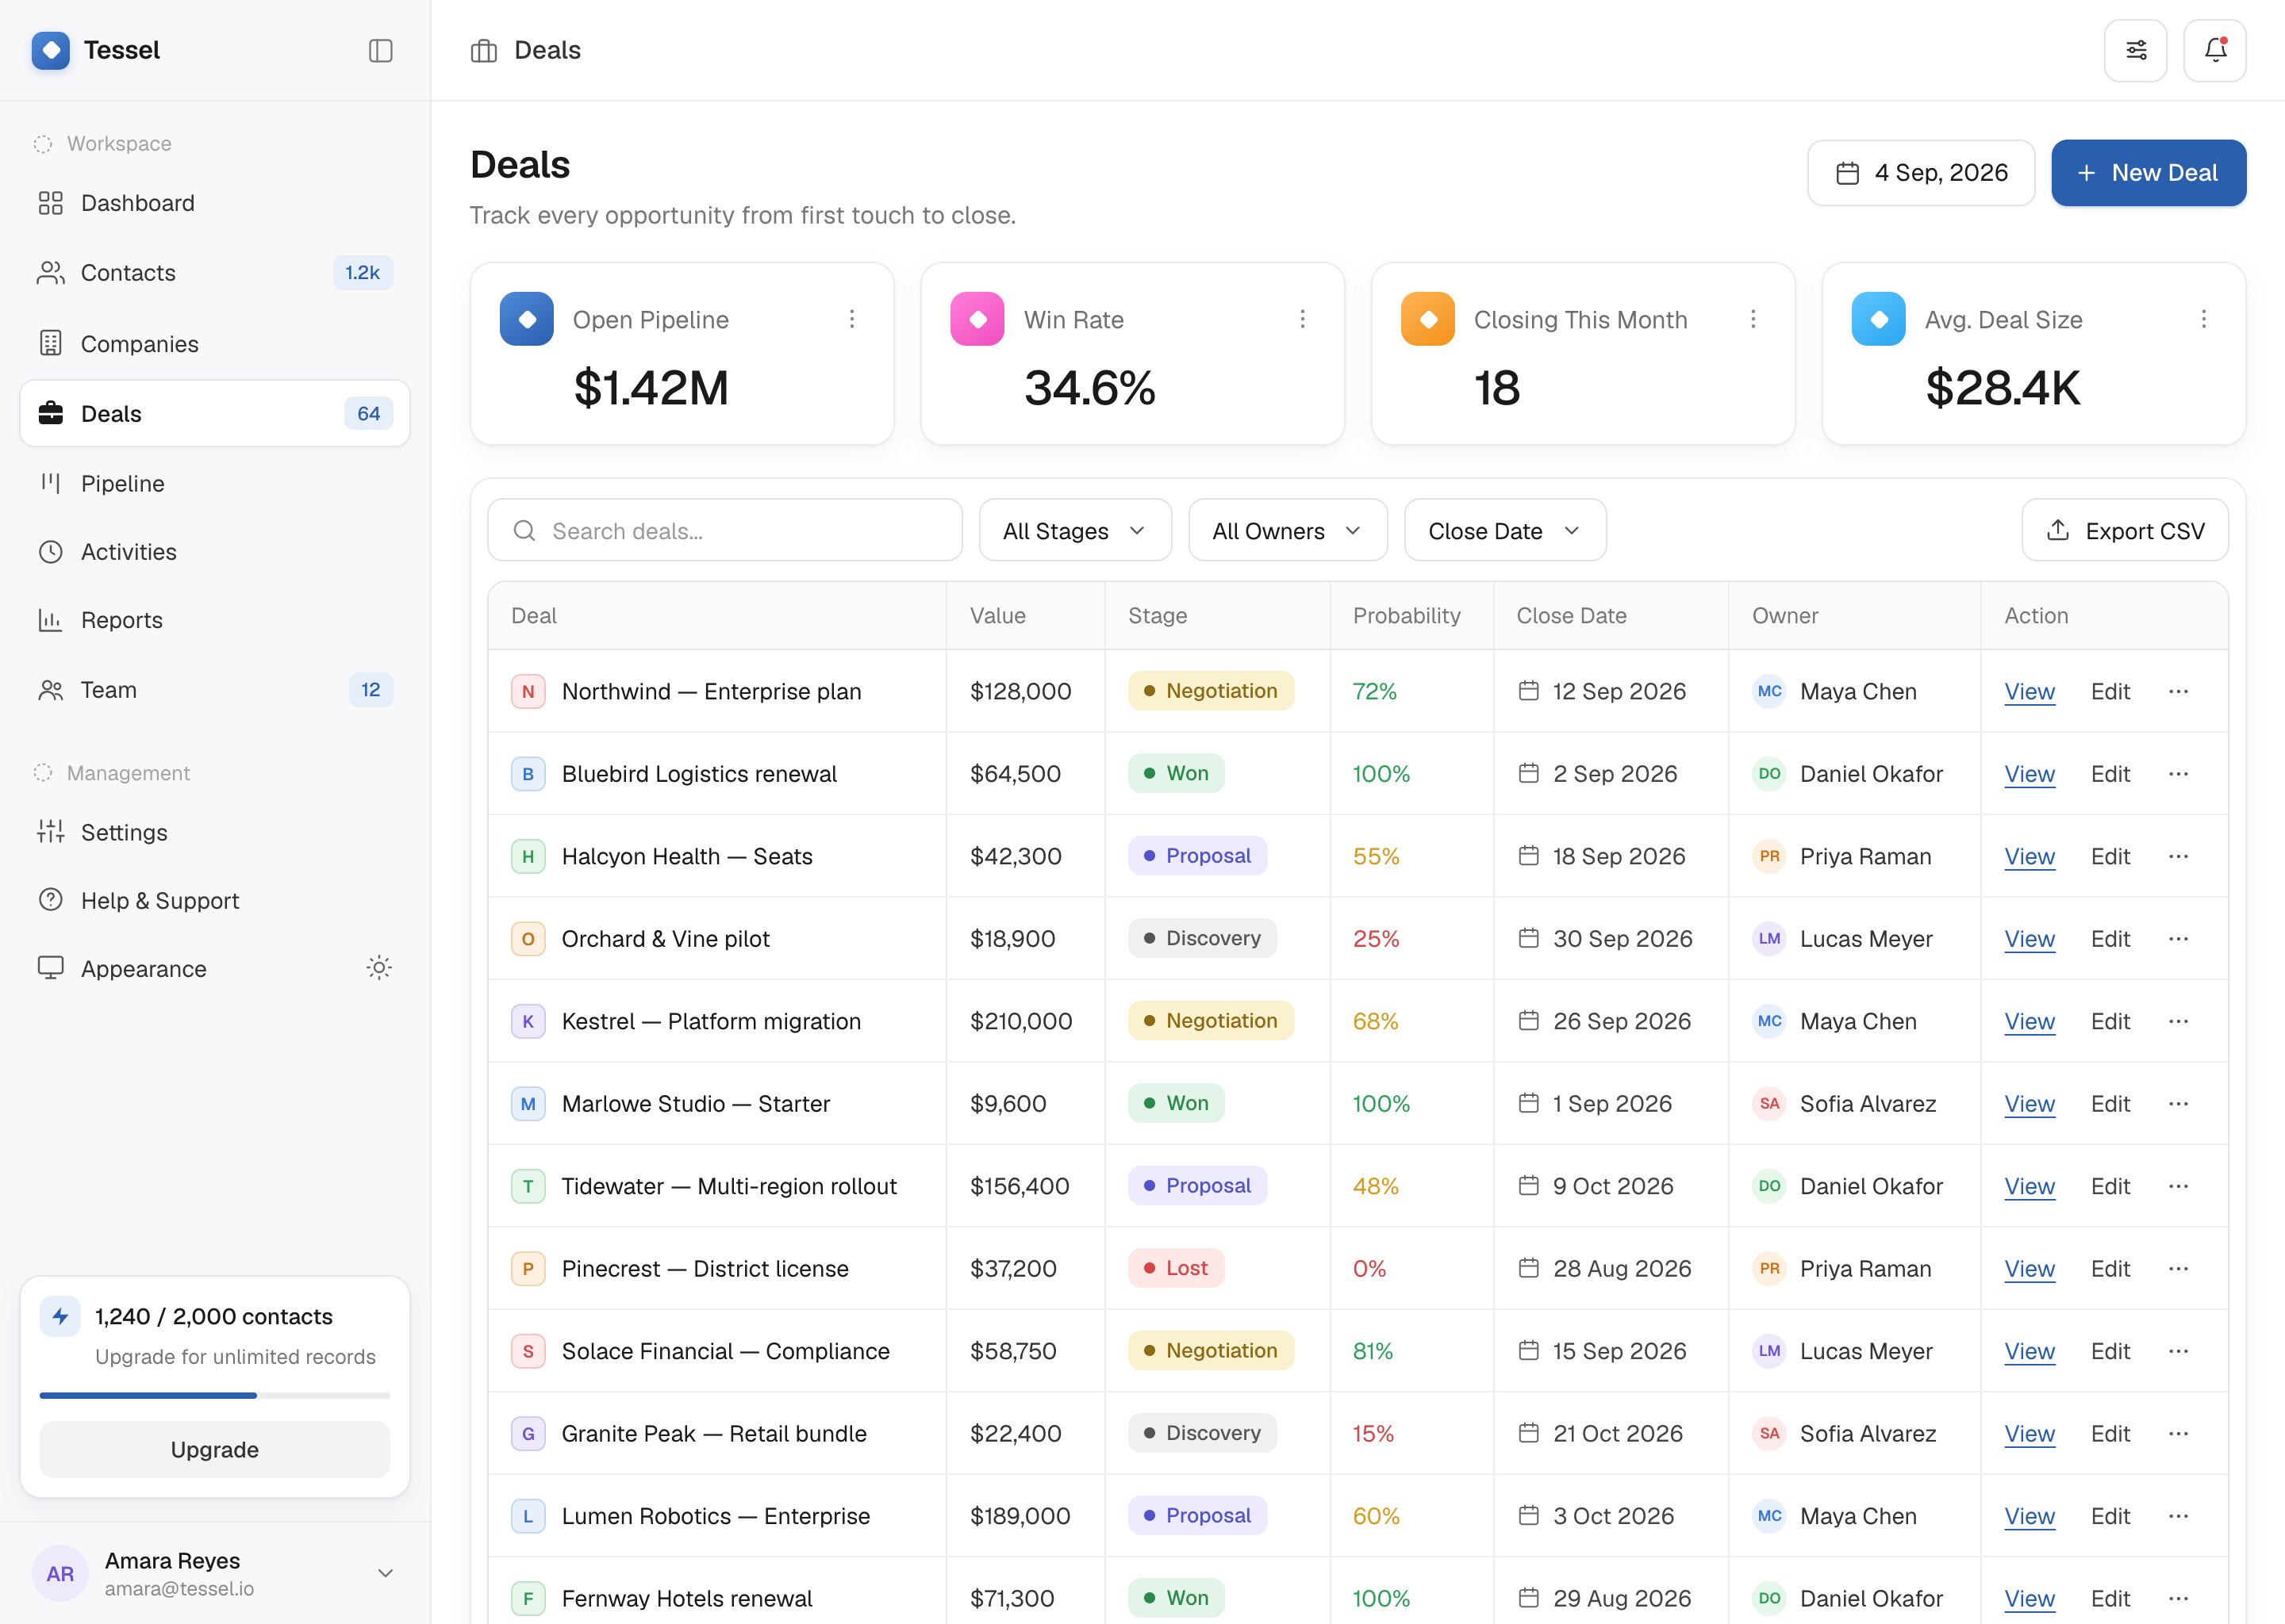Open Contacts in the sidebar
The image size is (2285, 1624).
click(x=215, y=273)
